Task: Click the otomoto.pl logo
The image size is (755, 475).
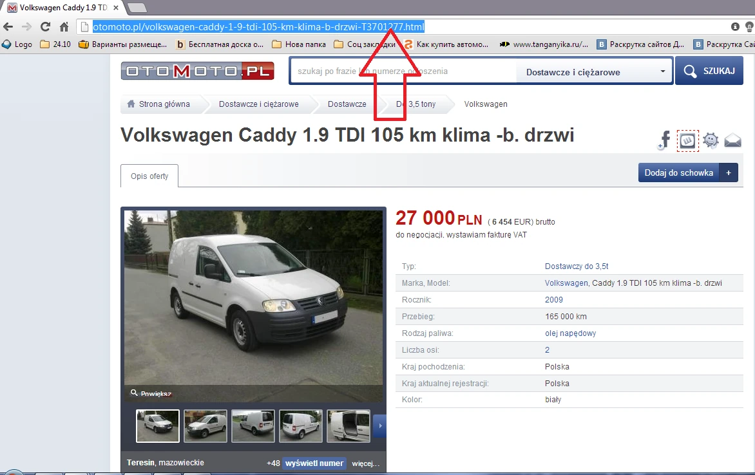Action: pos(196,71)
